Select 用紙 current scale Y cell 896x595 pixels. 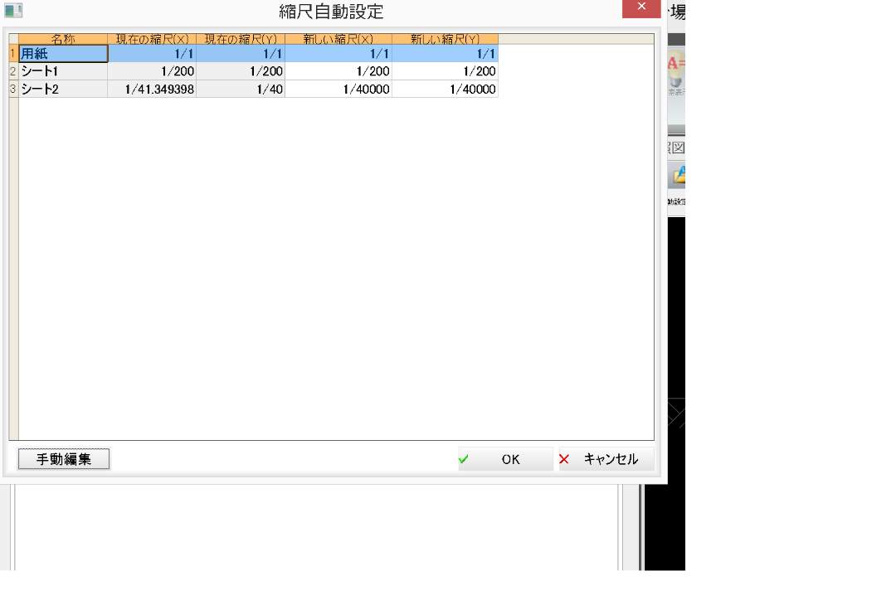point(241,54)
